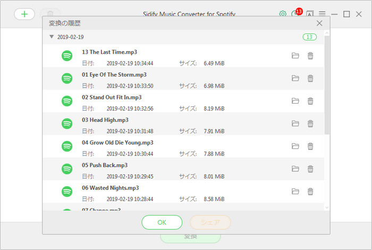This screenshot has height=250, width=372.
Task: Select file name 01 Eye Of The Storm.mp3
Action: (114, 74)
